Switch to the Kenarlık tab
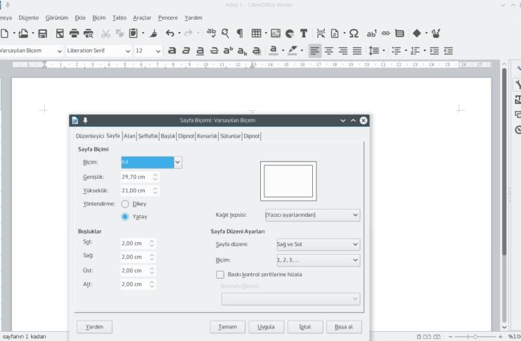The width and height of the screenshot is (521, 341). click(x=207, y=136)
